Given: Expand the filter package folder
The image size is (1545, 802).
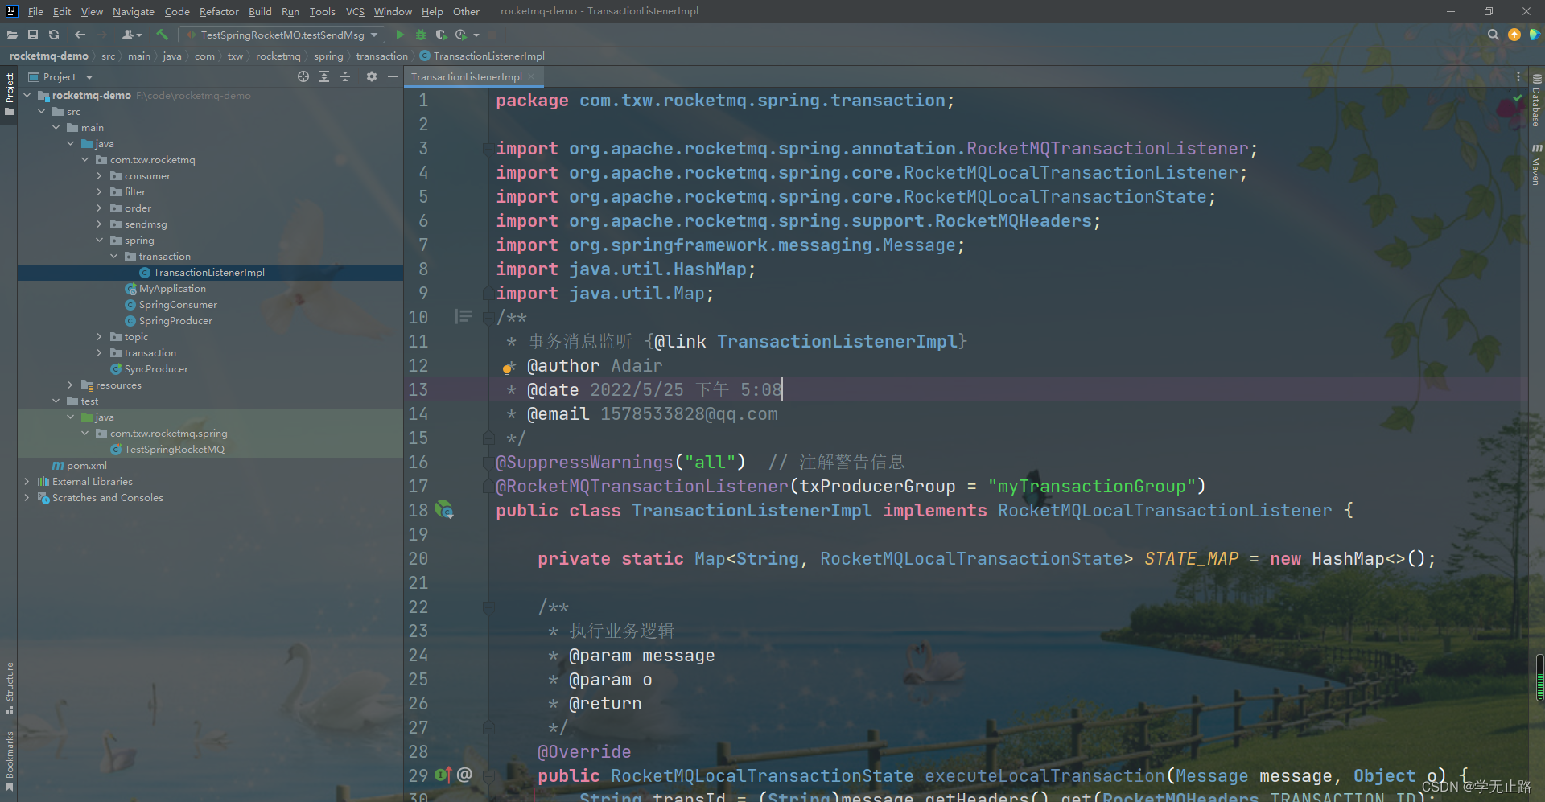Looking at the screenshot, I should click(x=100, y=191).
